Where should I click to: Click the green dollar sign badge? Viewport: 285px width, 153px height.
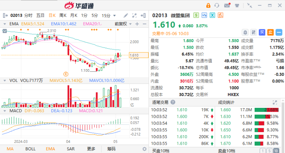(x=196, y=15)
